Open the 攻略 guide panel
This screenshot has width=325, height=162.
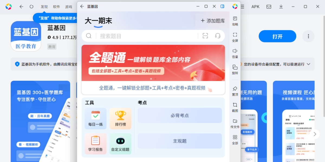click(235, 21)
